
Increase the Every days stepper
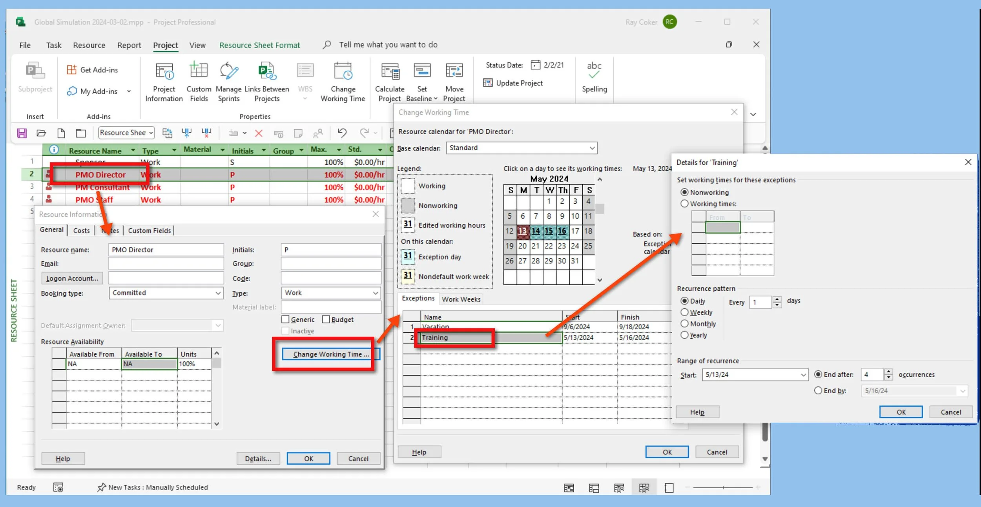[x=777, y=299]
